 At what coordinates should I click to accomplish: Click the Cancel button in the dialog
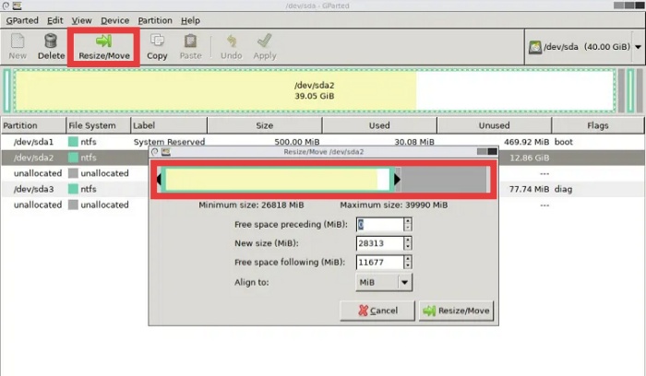tap(377, 311)
